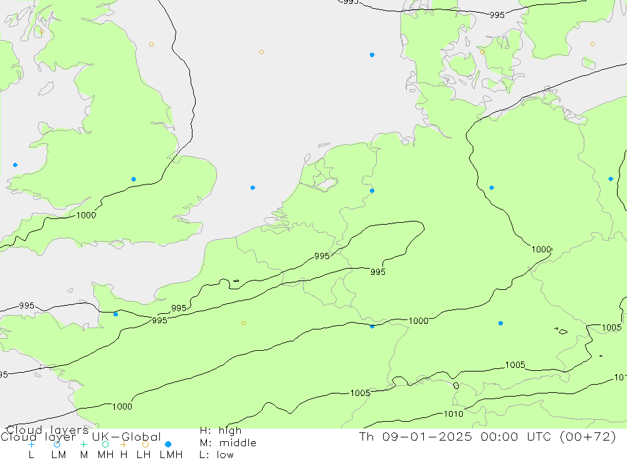Select the blue cloud marker over southern England
This screenshot has height=460, width=627.
click(x=134, y=179)
